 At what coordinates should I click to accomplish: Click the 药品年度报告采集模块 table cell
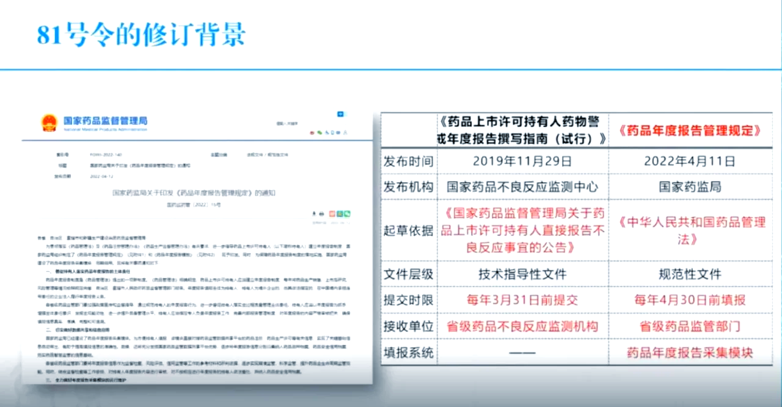point(691,352)
